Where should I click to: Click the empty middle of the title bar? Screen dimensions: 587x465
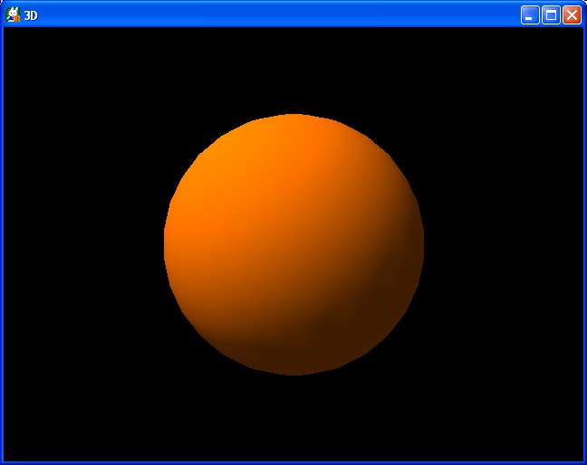click(272, 14)
